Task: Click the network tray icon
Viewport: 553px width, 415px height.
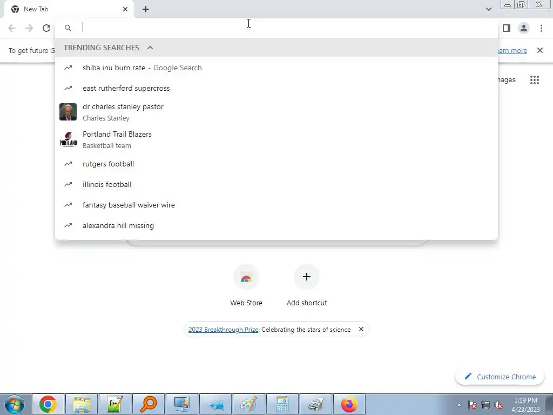Action: (x=485, y=405)
